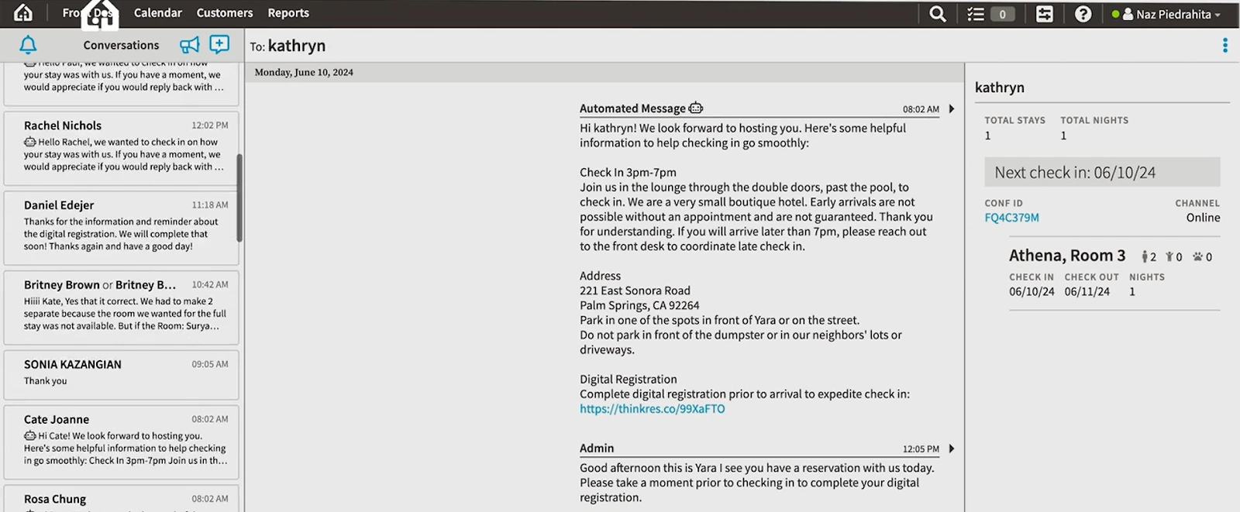Click the Athena, Room 3 heading
The image size is (1240, 512).
[x=1067, y=255]
